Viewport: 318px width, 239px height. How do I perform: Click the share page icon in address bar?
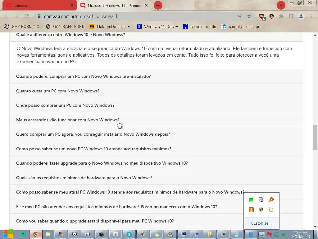click(239, 16)
